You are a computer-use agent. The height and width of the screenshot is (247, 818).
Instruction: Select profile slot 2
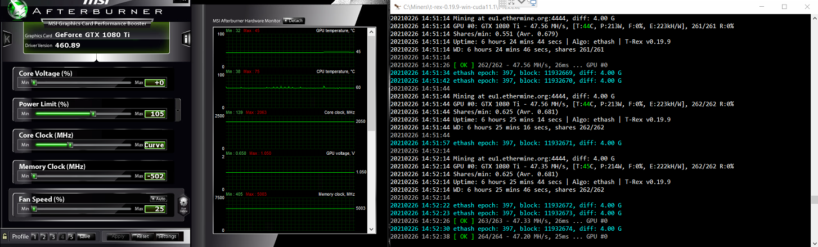click(44, 237)
